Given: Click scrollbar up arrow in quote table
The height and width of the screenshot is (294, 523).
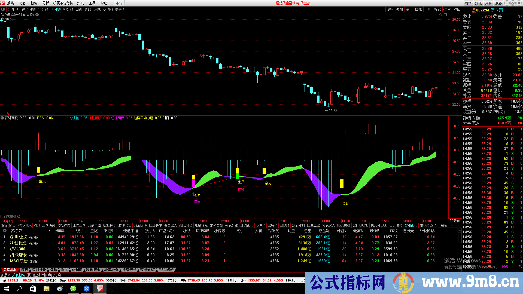Looking at the screenshot, I should (460, 231).
